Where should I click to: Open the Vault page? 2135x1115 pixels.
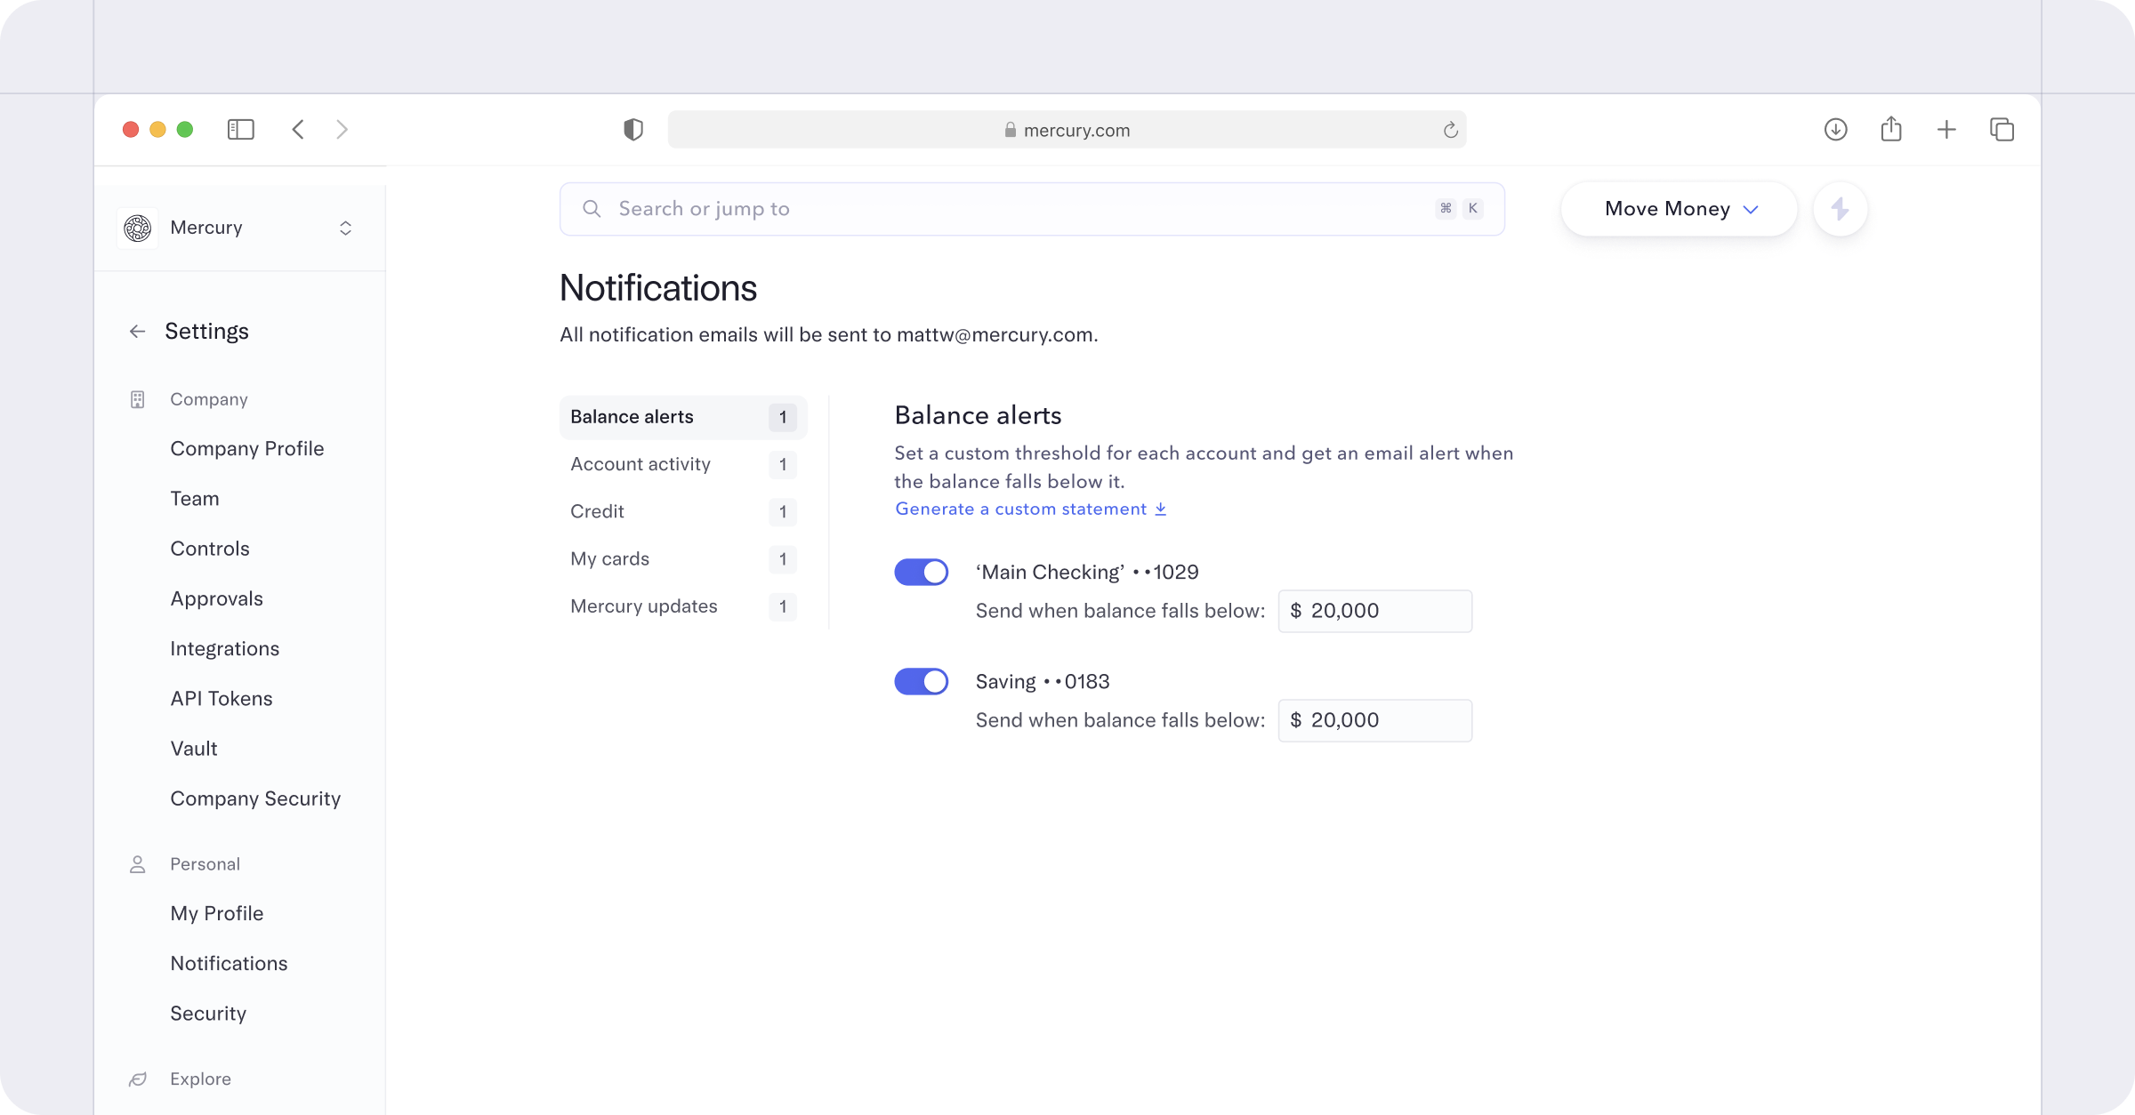(194, 749)
